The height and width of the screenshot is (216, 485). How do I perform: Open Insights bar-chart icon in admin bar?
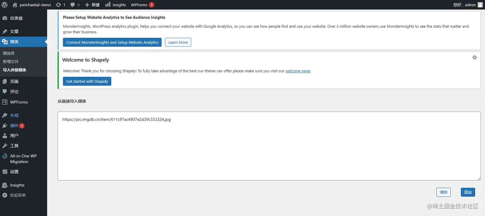click(x=108, y=4)
